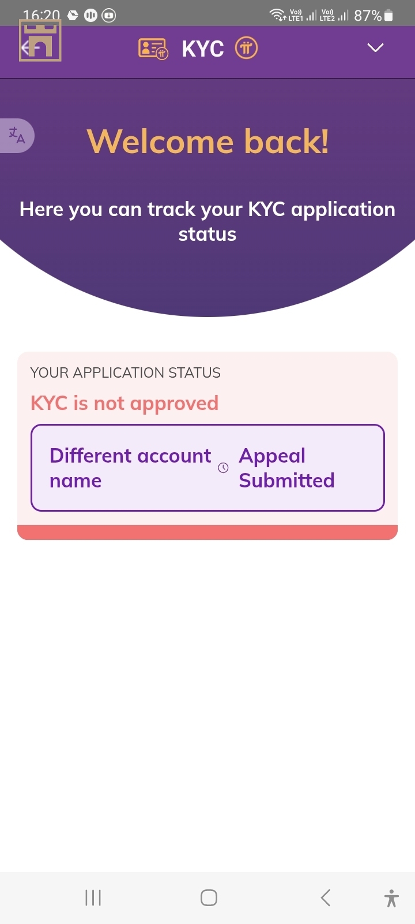
Task: Select the Appeal Submitted status text
Action: [286, 468]
